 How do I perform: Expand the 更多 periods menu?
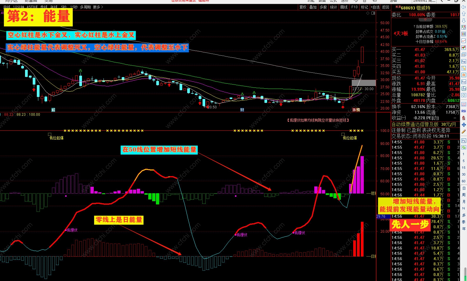coord(98,7)
